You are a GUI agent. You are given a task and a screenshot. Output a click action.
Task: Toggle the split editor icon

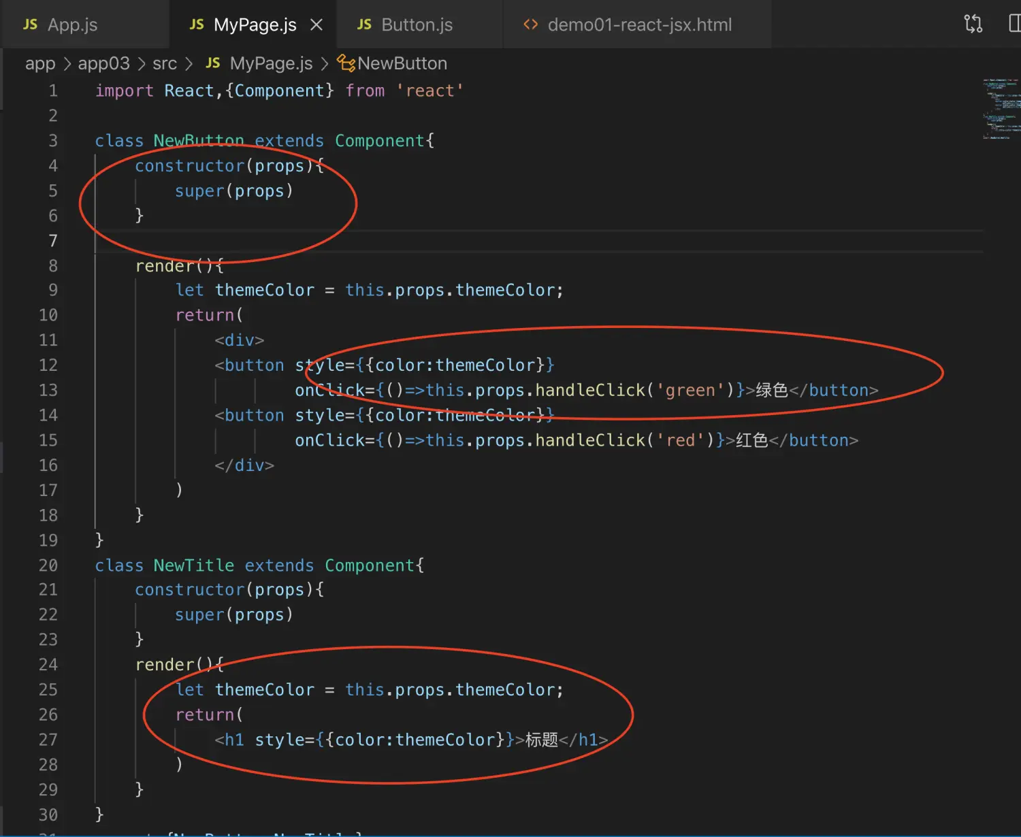click(x=1015, y=24)
